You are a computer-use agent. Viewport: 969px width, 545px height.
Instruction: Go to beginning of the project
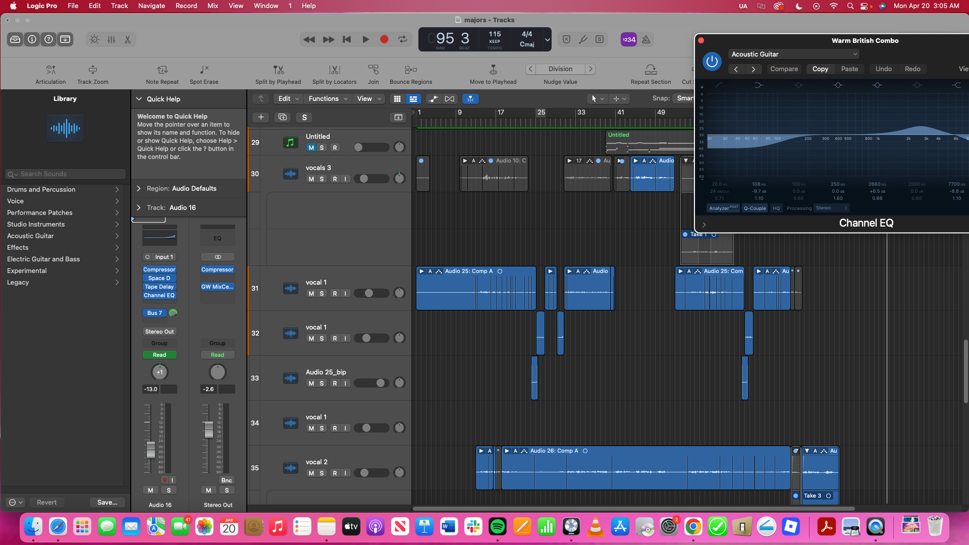pyautogui.click(x=347, y=39)
